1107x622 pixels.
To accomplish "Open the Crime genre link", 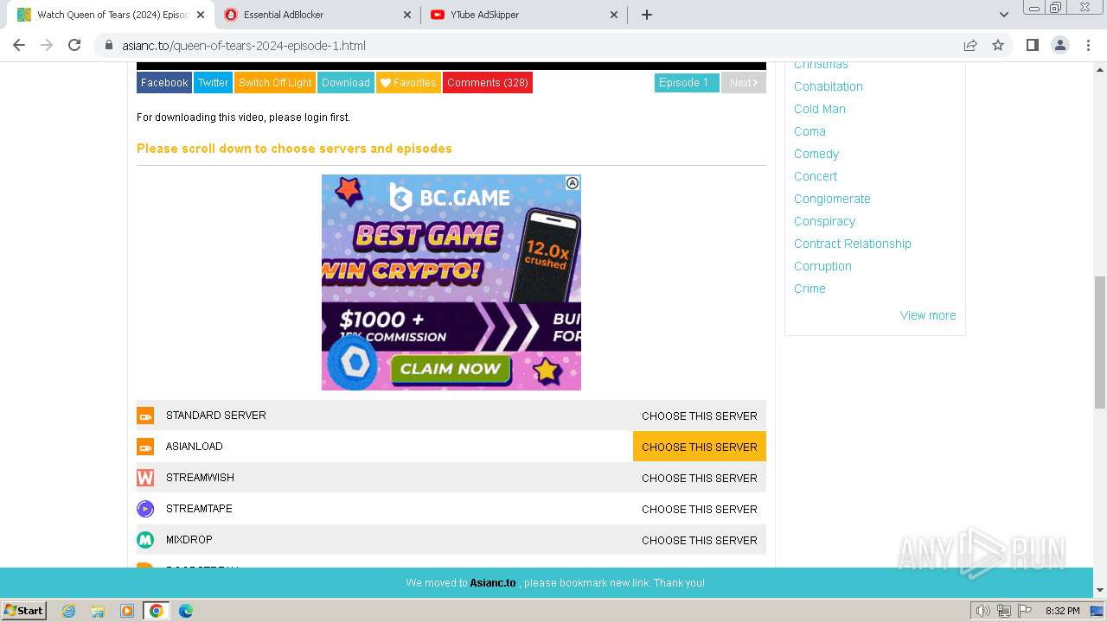I will coord(809,289).
